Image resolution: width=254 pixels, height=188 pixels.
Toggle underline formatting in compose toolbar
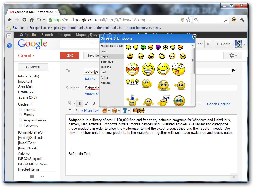coord(94,103)
